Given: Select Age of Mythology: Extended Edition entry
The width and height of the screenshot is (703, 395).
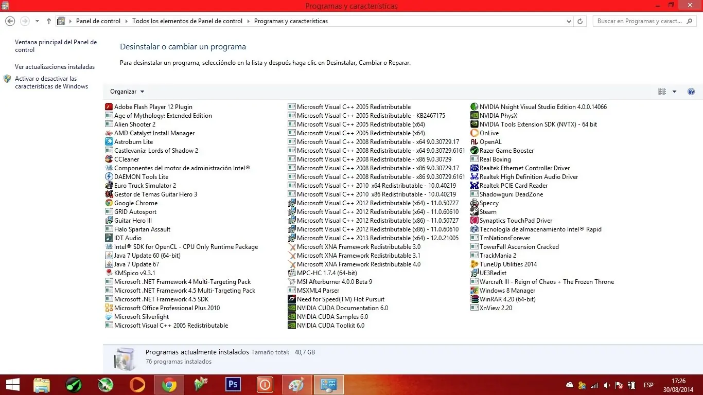Looking at the screenshot, I should pyautogui.click(x=159, y=116).
